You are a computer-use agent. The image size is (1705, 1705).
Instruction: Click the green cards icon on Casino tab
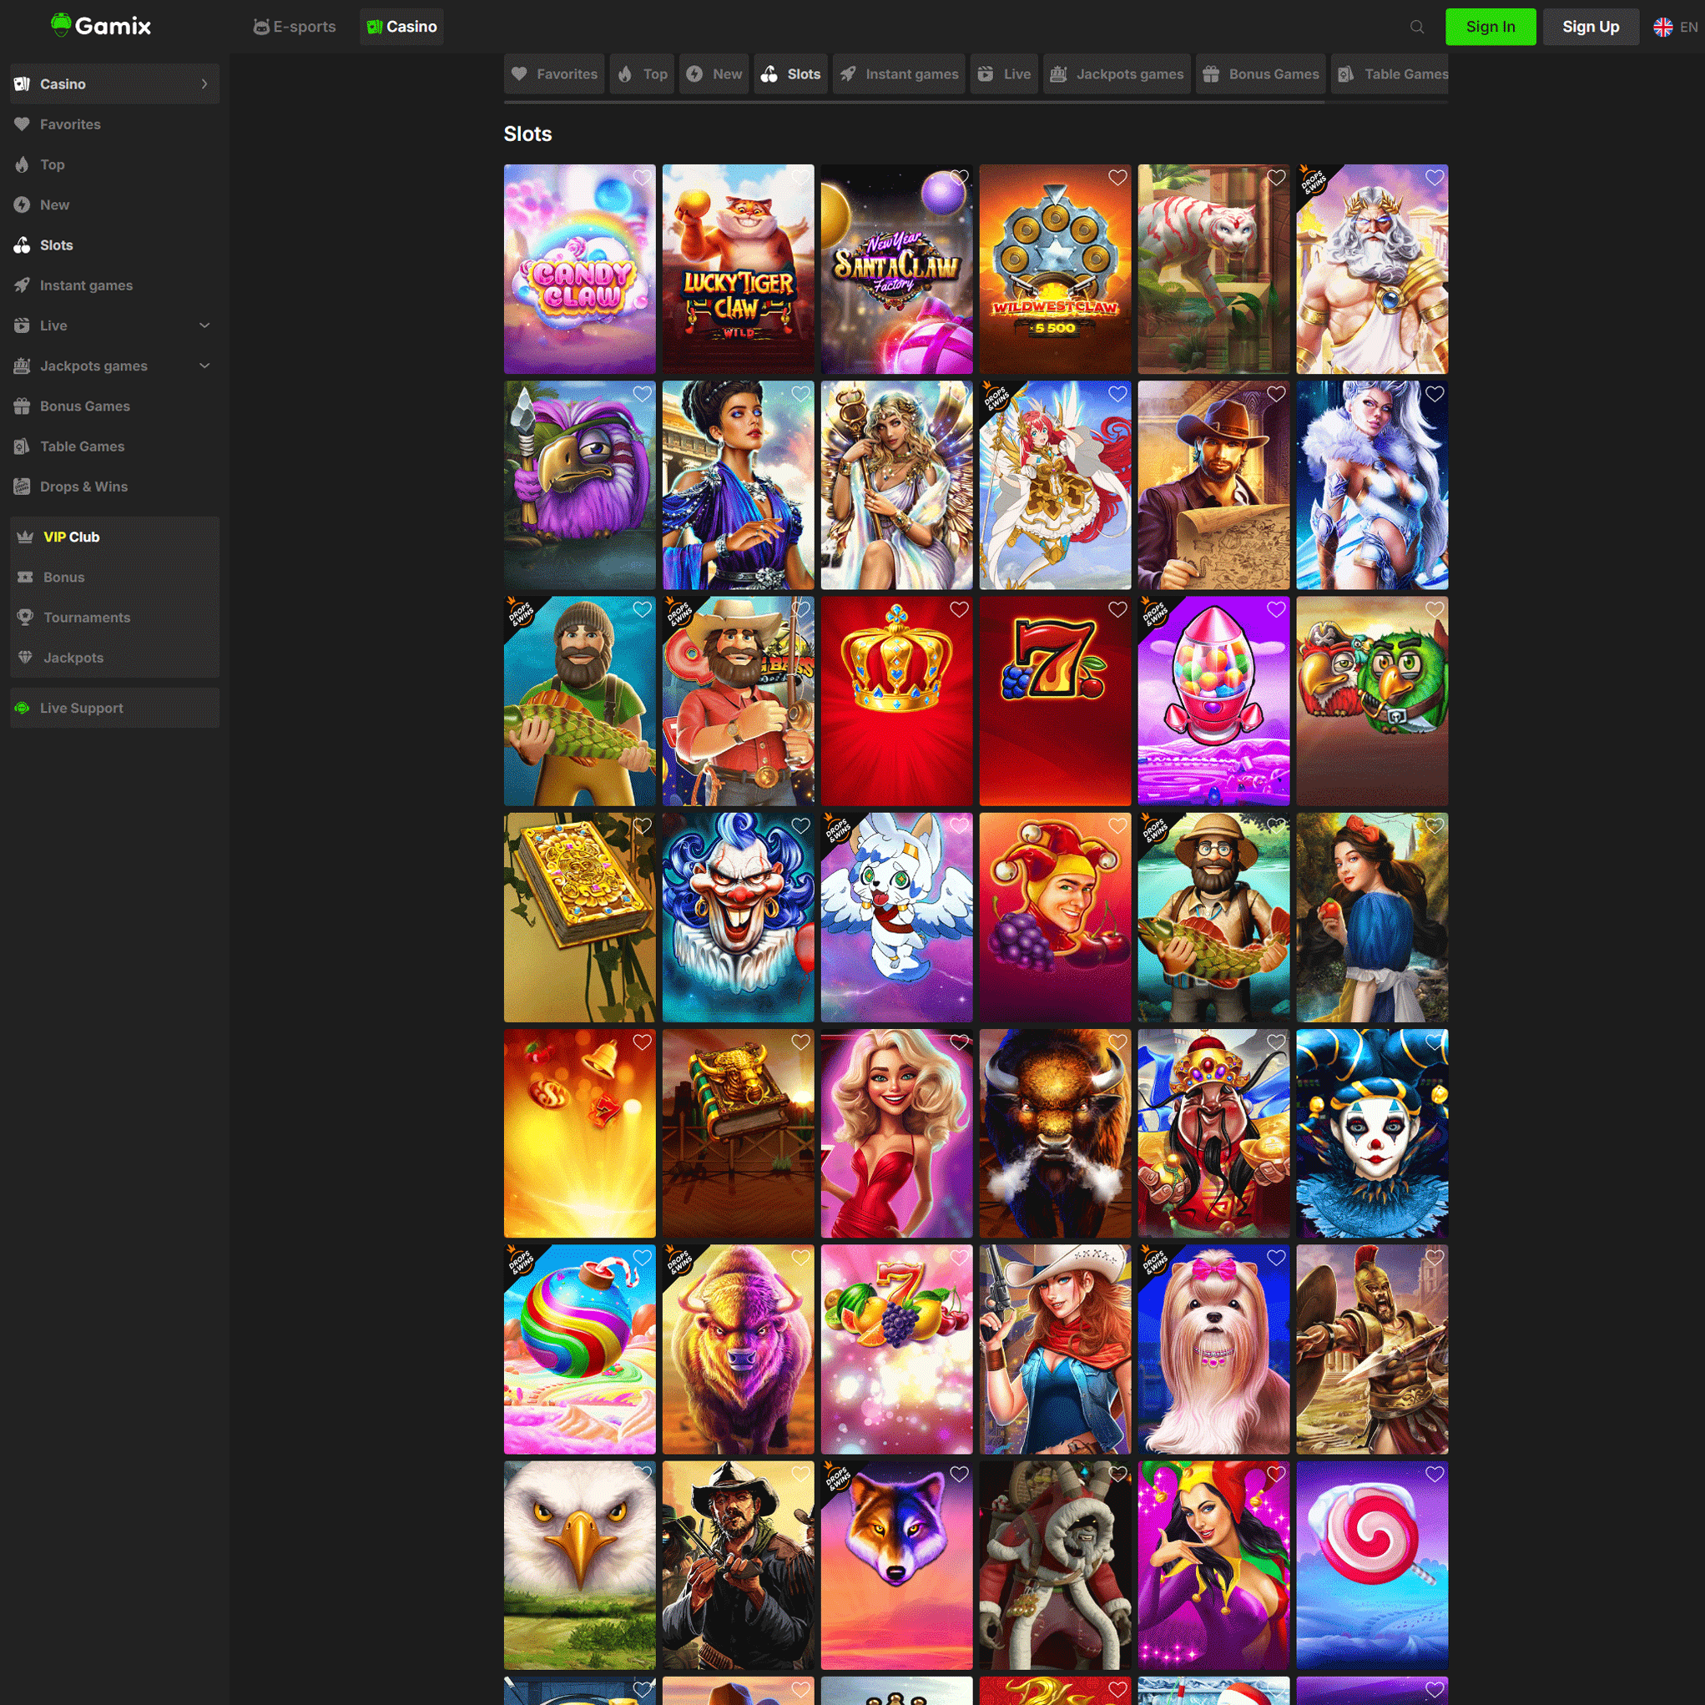374,27
